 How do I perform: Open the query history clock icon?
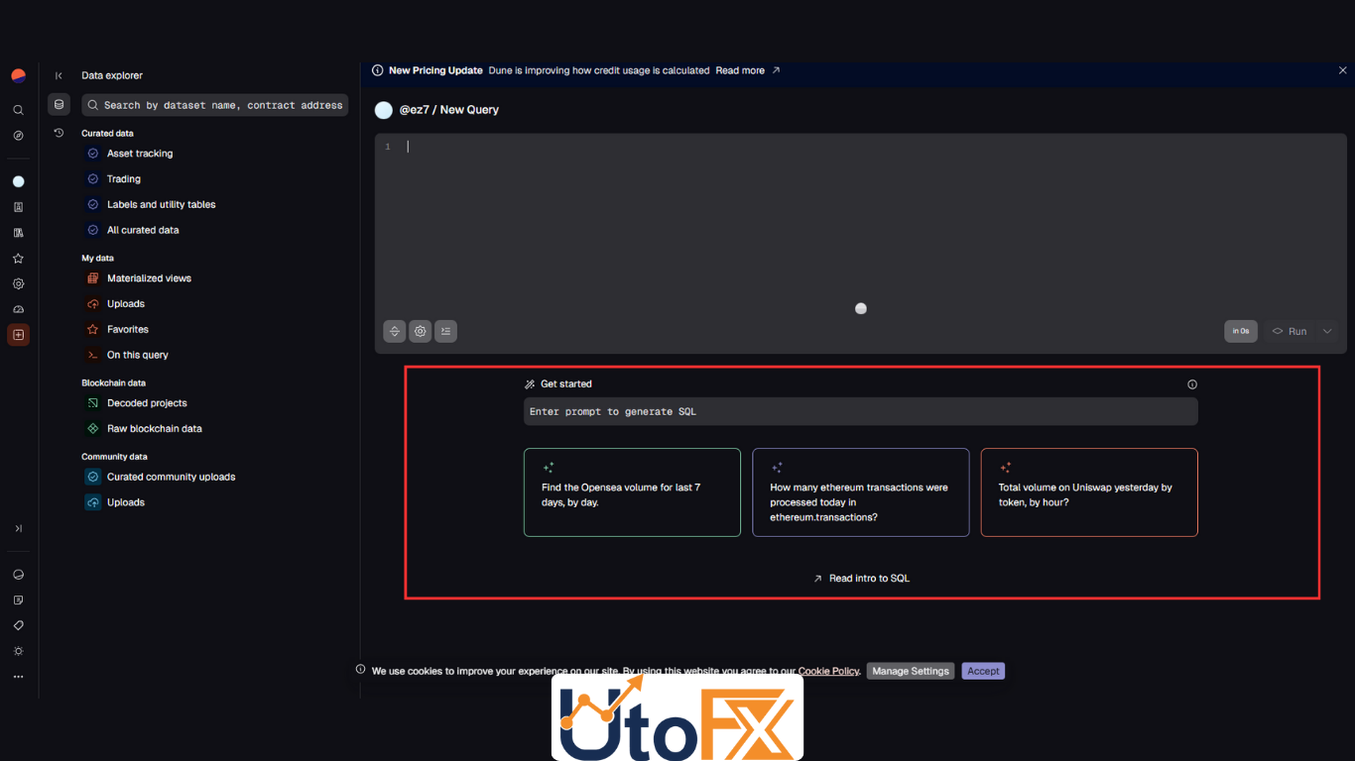(x=59, y=133)
